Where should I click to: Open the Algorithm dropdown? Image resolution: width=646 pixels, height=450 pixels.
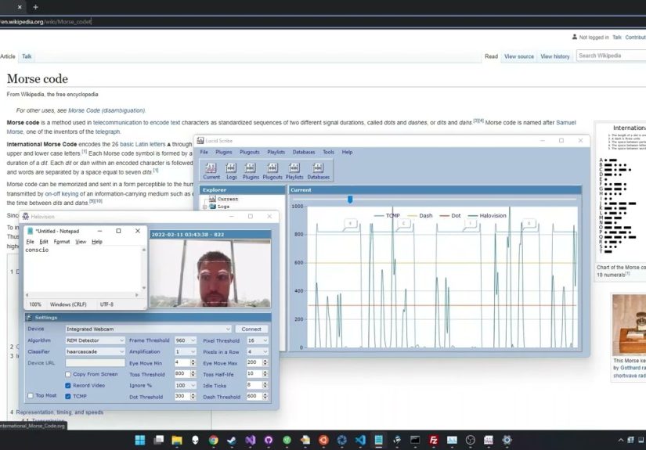(x=95, y=340)
